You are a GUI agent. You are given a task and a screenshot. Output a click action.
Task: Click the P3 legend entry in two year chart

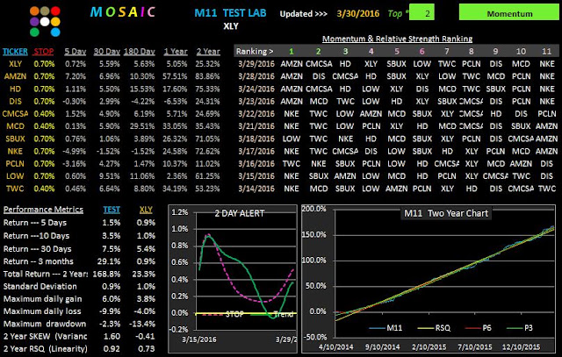coord(520,328)
